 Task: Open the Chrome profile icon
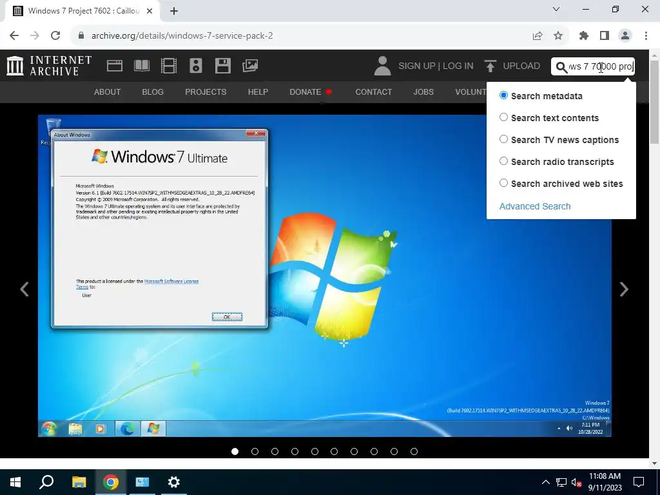625,36
